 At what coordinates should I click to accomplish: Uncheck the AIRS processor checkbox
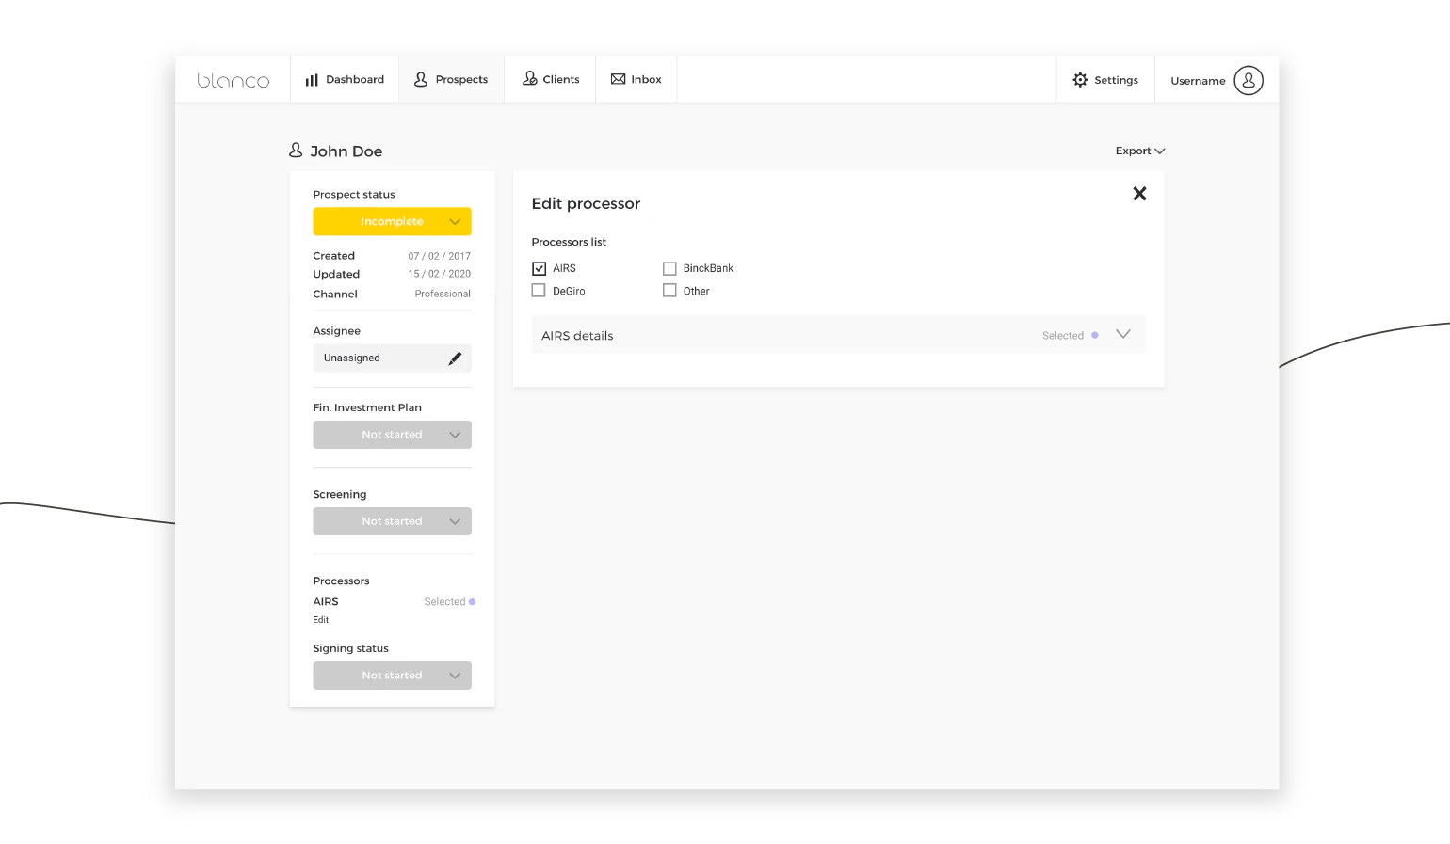click(x=539, y=268)
